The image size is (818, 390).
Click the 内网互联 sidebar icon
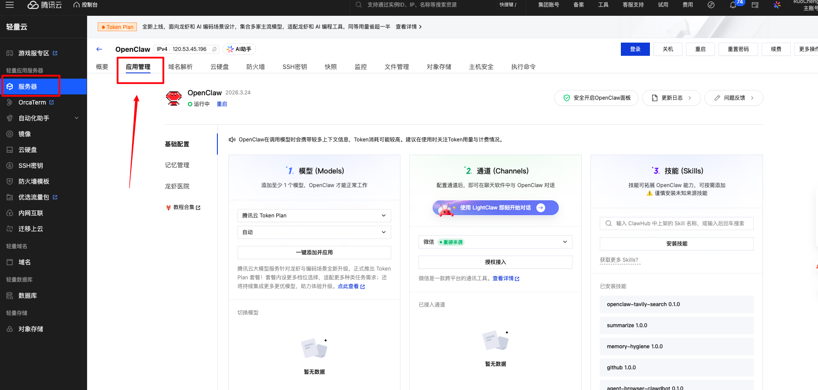(x=10, y=213)
